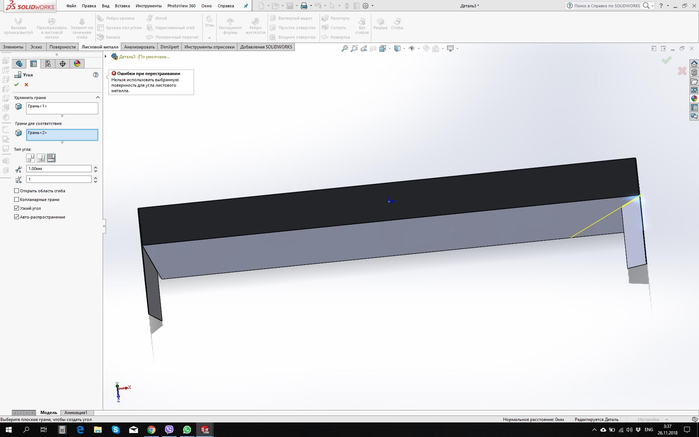This screenshot has width=699, height=437.
Task: Switch to the Эскиз ribbon tab
Action: [36, 47]
